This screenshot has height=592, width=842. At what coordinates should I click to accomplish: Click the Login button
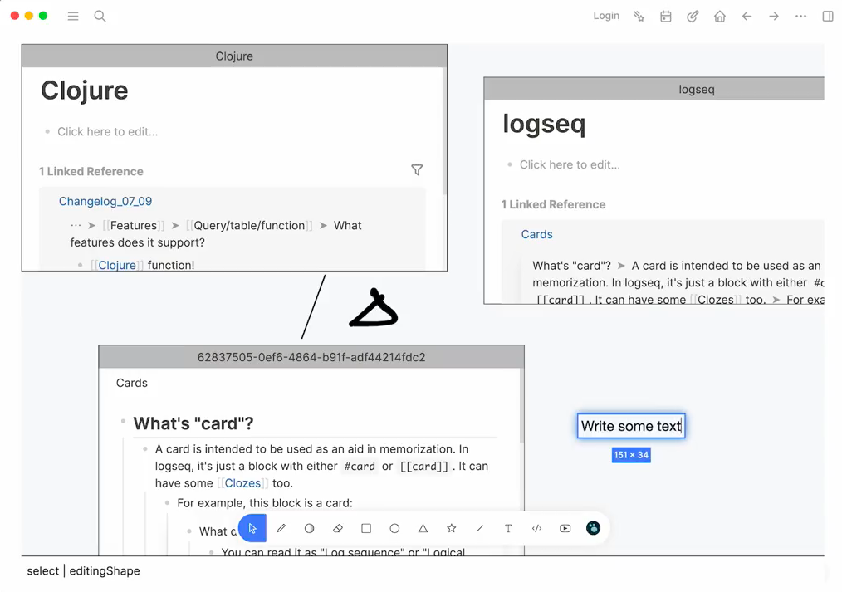click(606, 16)
